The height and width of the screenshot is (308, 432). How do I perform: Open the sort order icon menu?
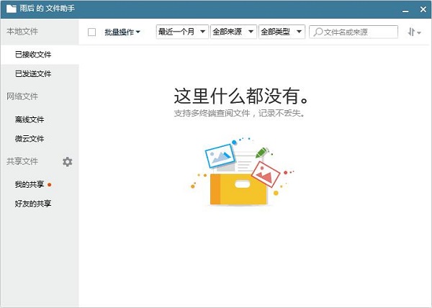point(413,32)
